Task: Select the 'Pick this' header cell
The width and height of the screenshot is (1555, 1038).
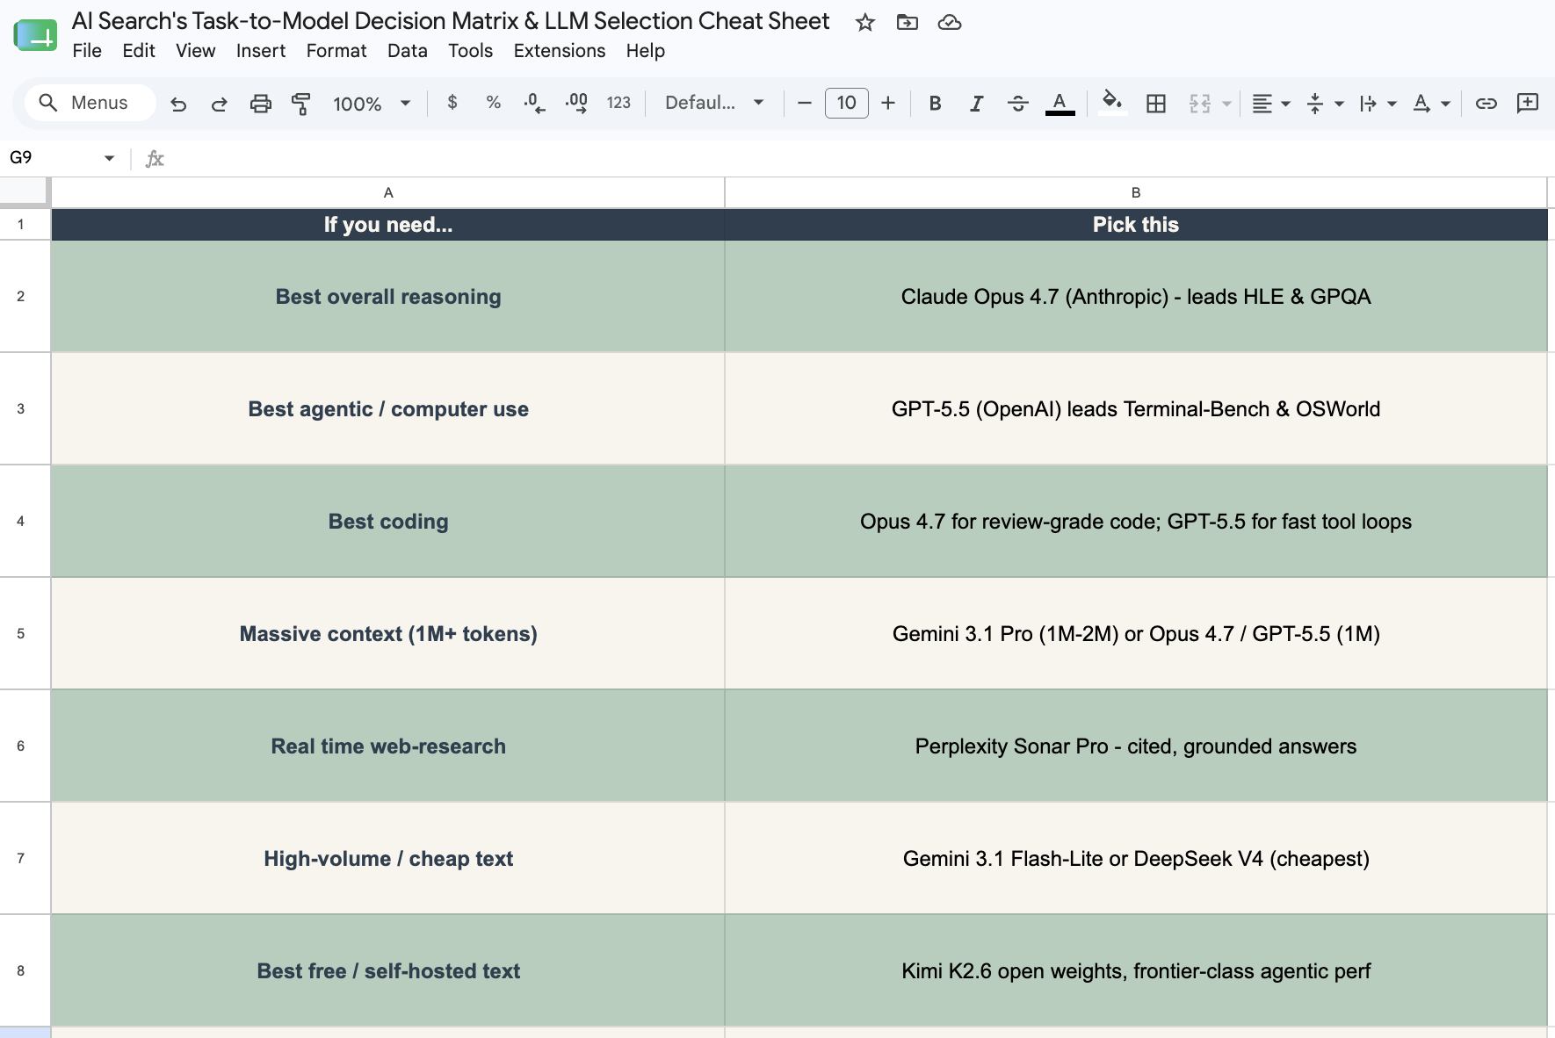Action: pos(1136,225)
